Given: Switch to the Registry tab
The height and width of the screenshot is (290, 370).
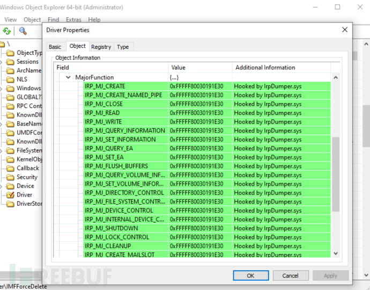Looking at the screenshot, I should [x=101, y=47].
